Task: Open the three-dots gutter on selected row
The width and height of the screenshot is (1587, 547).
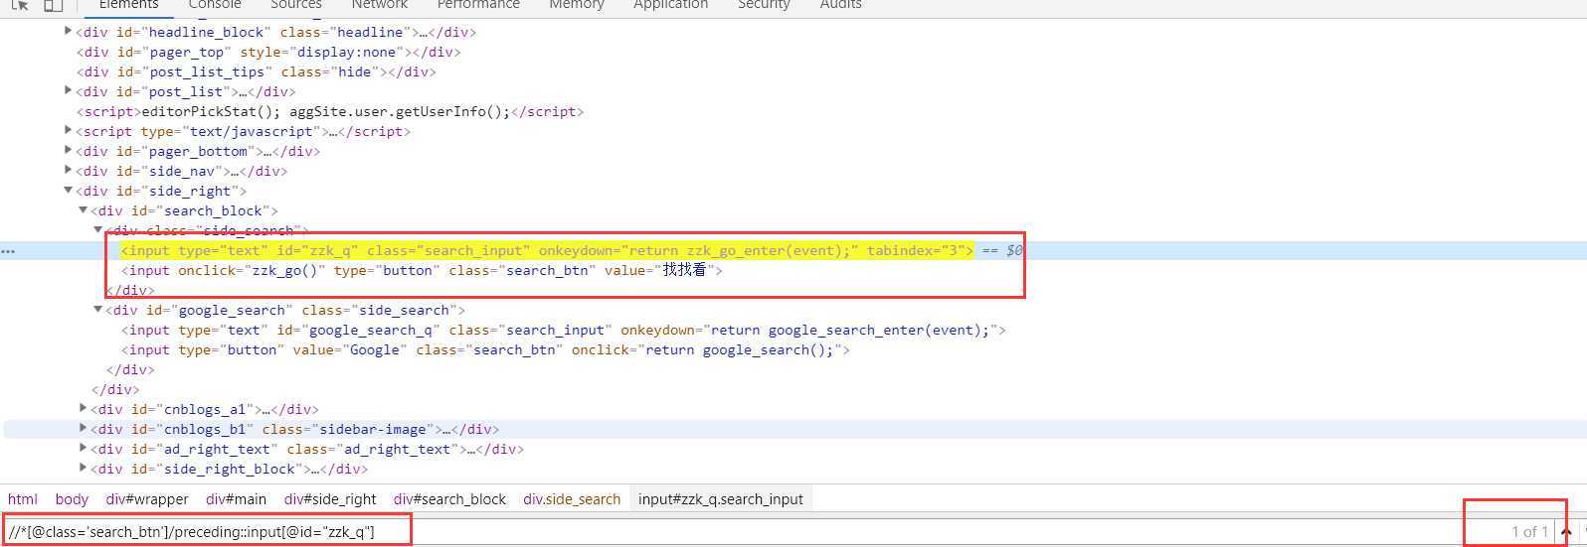Action: [8, 251]
